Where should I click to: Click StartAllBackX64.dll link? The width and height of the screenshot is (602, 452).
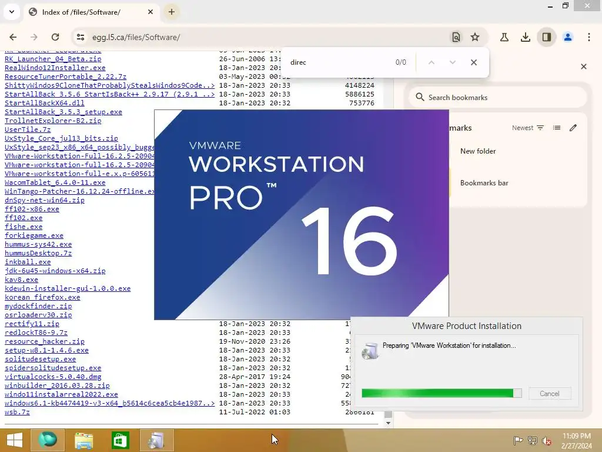click(x=45, y=103)
